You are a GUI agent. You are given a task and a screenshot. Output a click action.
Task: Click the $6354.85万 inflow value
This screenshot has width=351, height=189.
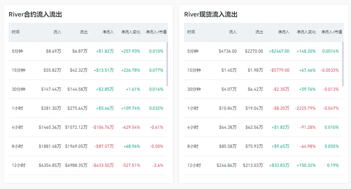click(50, 165)
